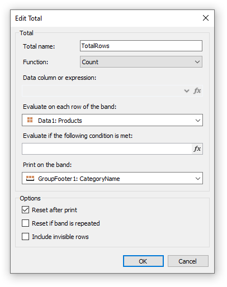Open data column expression dropdown arrow

[187, 91]
